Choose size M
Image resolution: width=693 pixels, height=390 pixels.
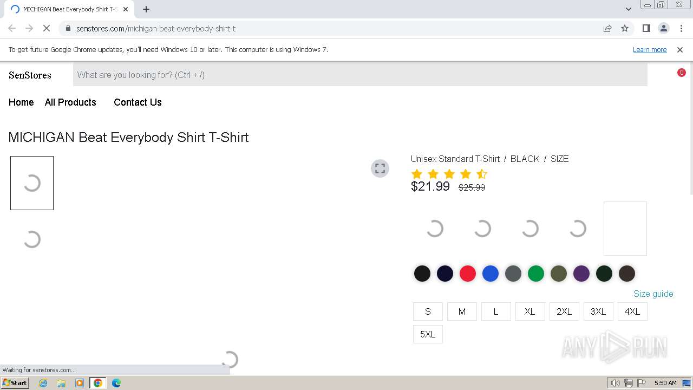[462, 311]
